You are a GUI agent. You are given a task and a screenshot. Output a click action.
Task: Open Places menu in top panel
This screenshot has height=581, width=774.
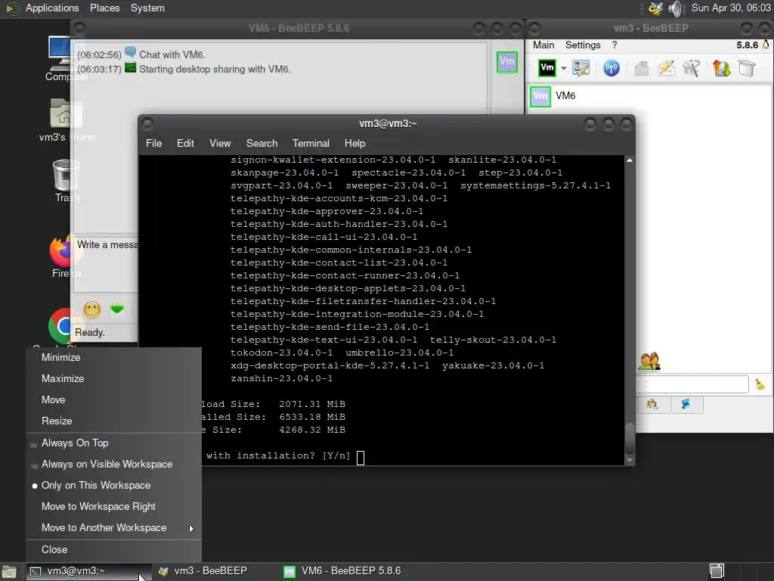click(x=104, y=8)
